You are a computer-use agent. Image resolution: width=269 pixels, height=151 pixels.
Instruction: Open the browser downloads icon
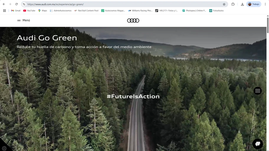242,4
